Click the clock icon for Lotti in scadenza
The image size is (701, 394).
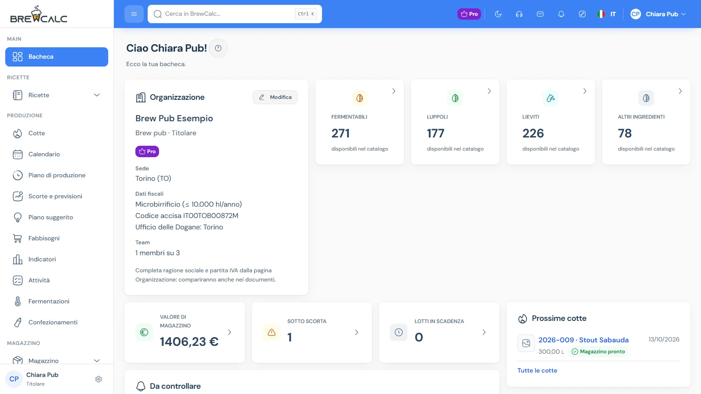[x=399, y=332]
